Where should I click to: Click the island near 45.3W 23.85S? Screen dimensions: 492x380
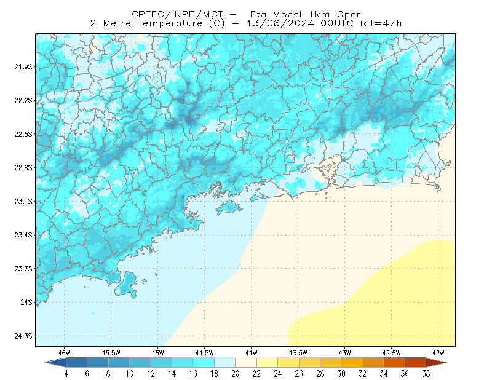127,285
